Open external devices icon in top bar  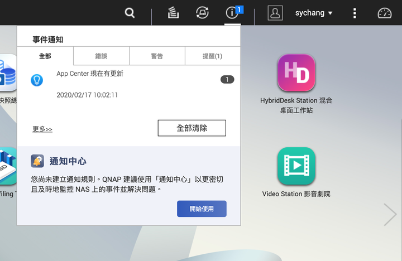click(202, 13)
